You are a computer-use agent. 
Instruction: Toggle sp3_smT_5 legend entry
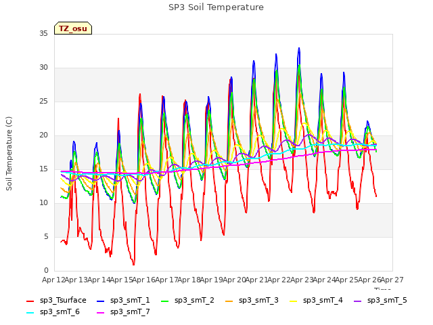pos(380,301)
